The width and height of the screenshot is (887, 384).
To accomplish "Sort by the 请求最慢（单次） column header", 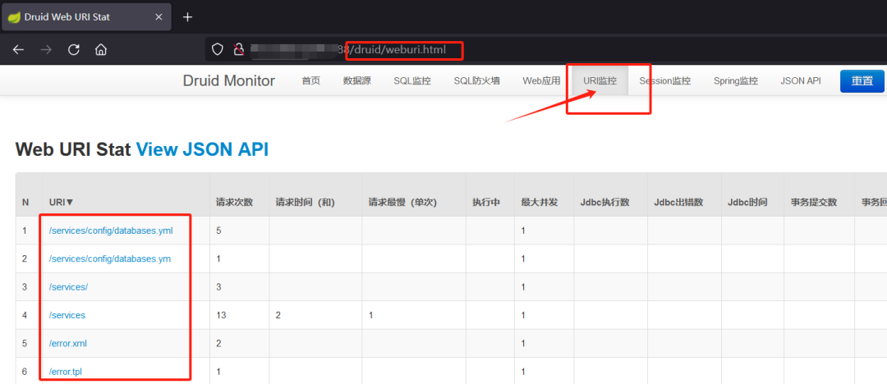I will tap(402, 202).
